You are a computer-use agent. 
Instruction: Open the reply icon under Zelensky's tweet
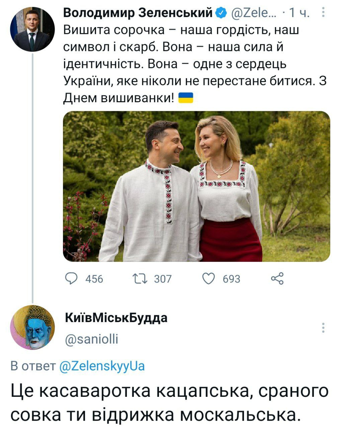71,278
